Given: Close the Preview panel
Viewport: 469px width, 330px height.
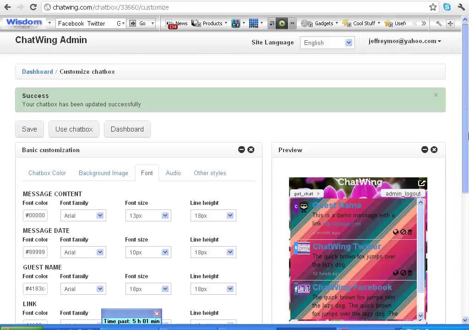Looking at the screenshot, I should tap(434, 149).
